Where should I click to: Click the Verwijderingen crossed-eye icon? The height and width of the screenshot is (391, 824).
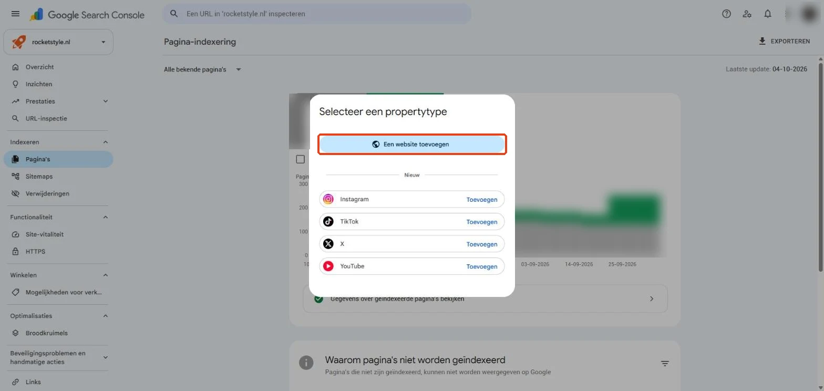point(15,194)
